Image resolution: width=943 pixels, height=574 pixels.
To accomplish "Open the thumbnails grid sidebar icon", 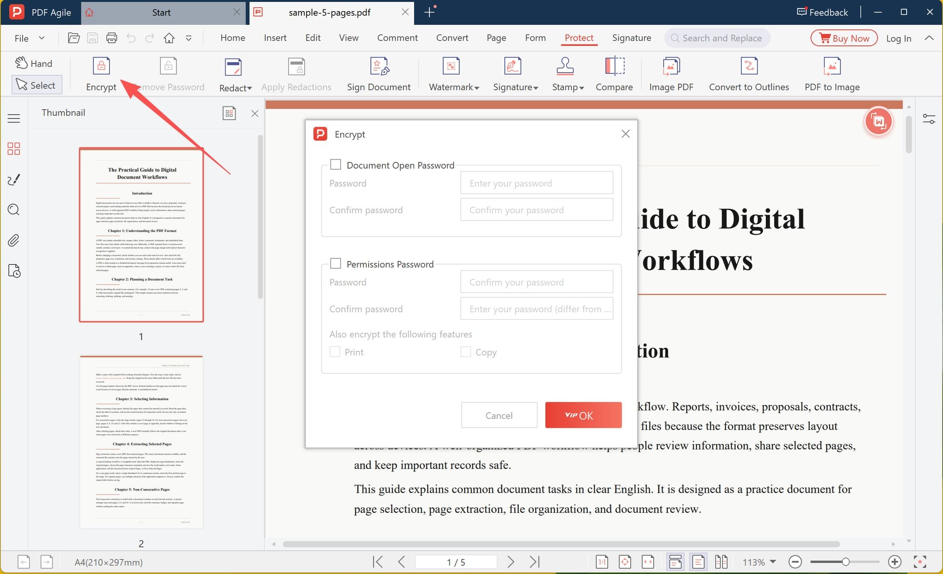I will pos(14,148).
